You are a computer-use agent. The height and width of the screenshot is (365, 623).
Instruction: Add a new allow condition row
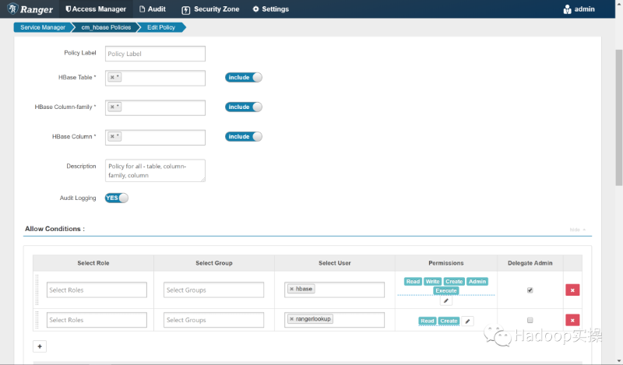[40, 346]
